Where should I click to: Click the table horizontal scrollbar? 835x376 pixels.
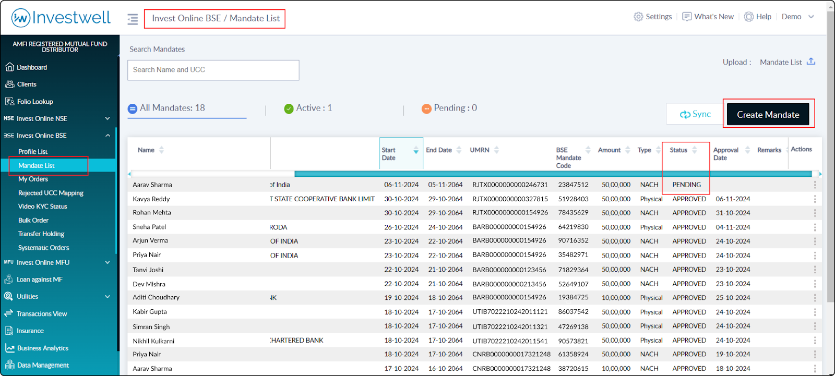click(553, 174)
